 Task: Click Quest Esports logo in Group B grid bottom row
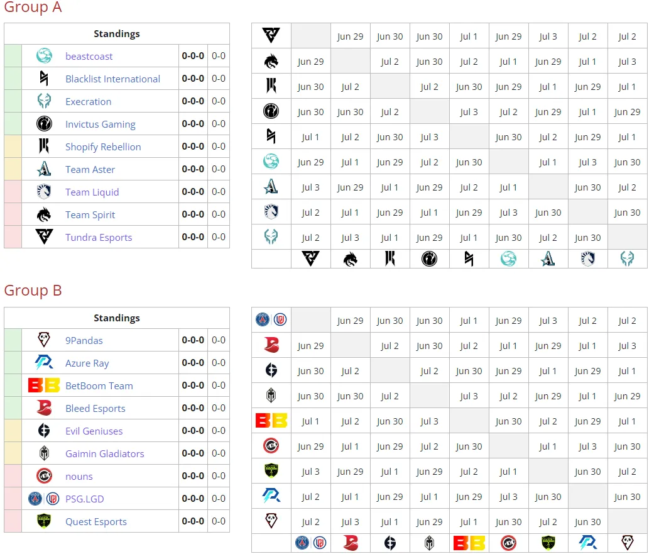point(548,543)
